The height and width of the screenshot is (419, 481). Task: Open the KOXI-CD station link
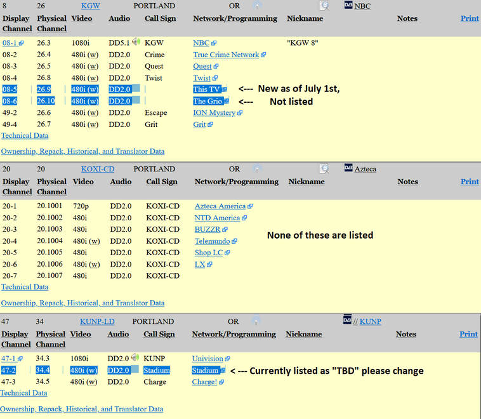coord(98,169)
